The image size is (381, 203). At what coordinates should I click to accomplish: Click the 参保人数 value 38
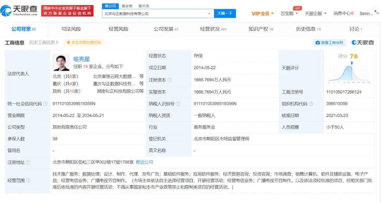tap(55, 139)
